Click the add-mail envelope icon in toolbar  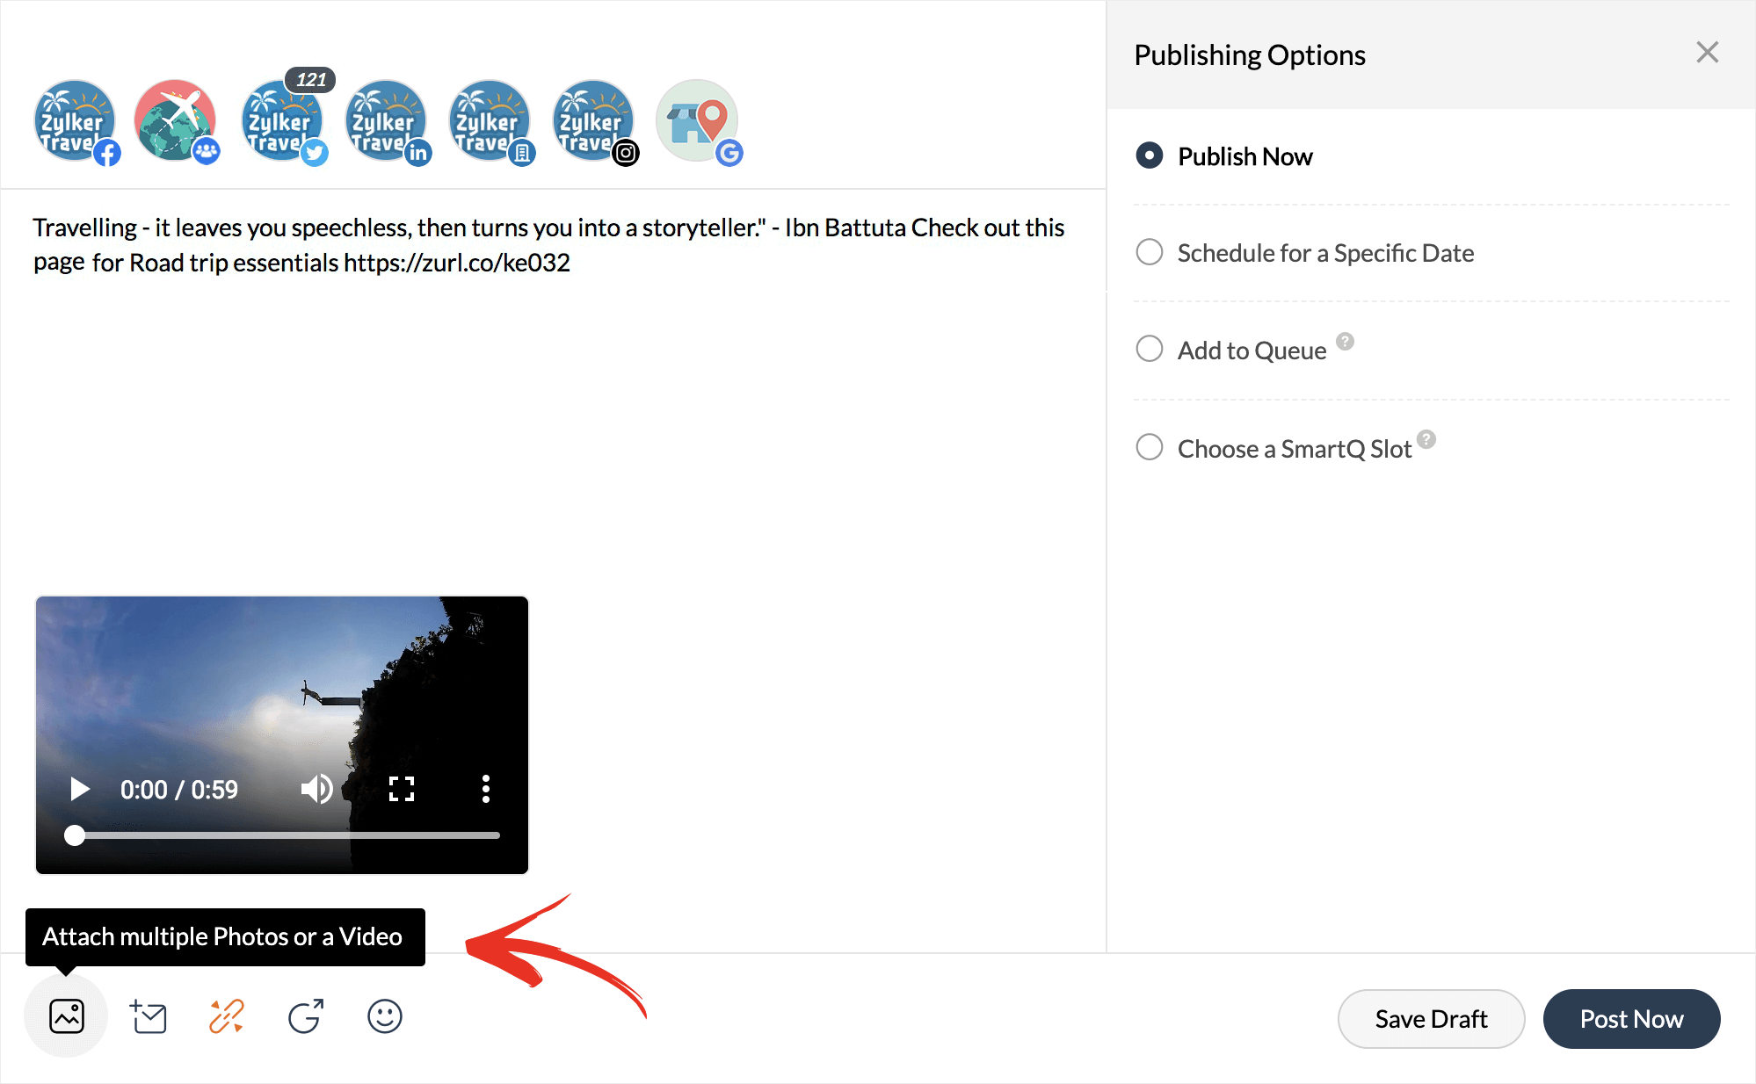click(149, 1017)
